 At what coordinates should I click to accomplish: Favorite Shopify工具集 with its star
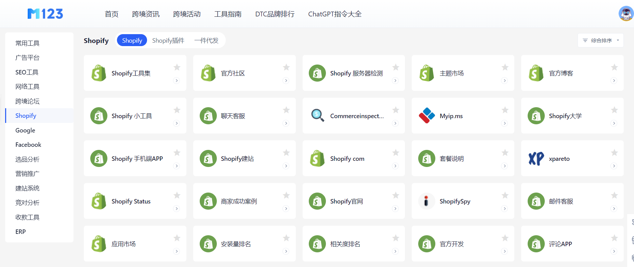[177, 67]
